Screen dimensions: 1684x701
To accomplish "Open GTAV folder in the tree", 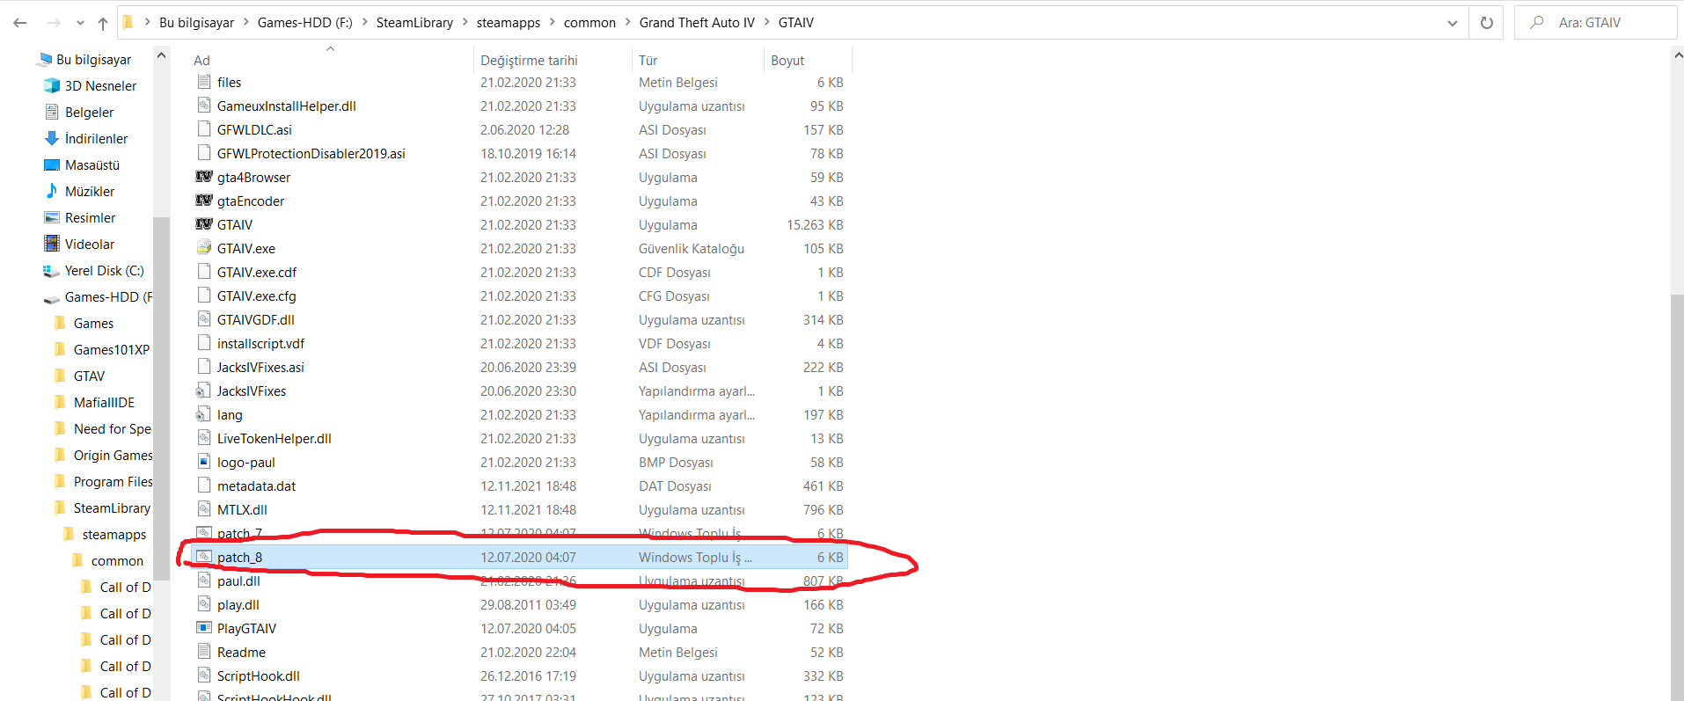I will [89, 376].
